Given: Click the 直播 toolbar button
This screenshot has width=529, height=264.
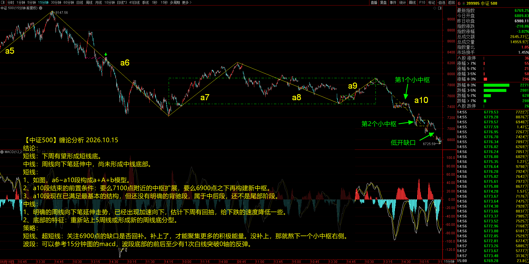Looking at the screenshot, I should (374, 2).
